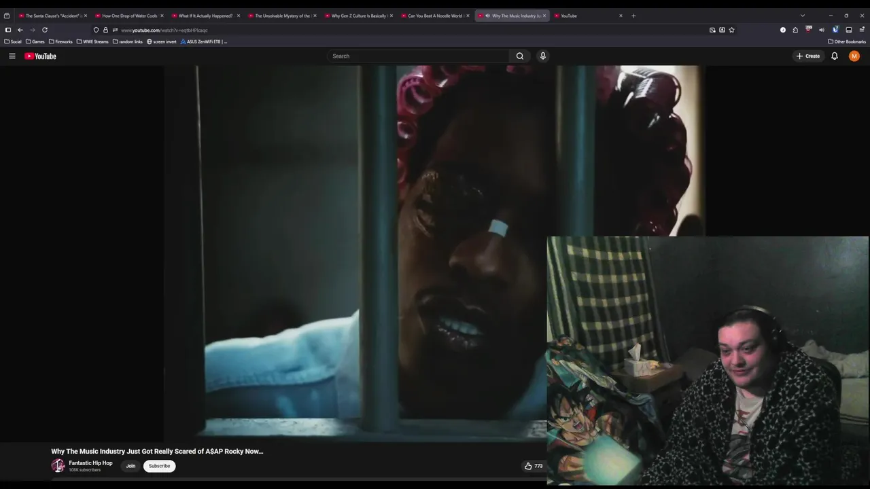
Task: Click the Create button
Action: (x=808, y=56)
